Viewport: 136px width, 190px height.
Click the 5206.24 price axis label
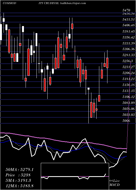tap(129, 73)
